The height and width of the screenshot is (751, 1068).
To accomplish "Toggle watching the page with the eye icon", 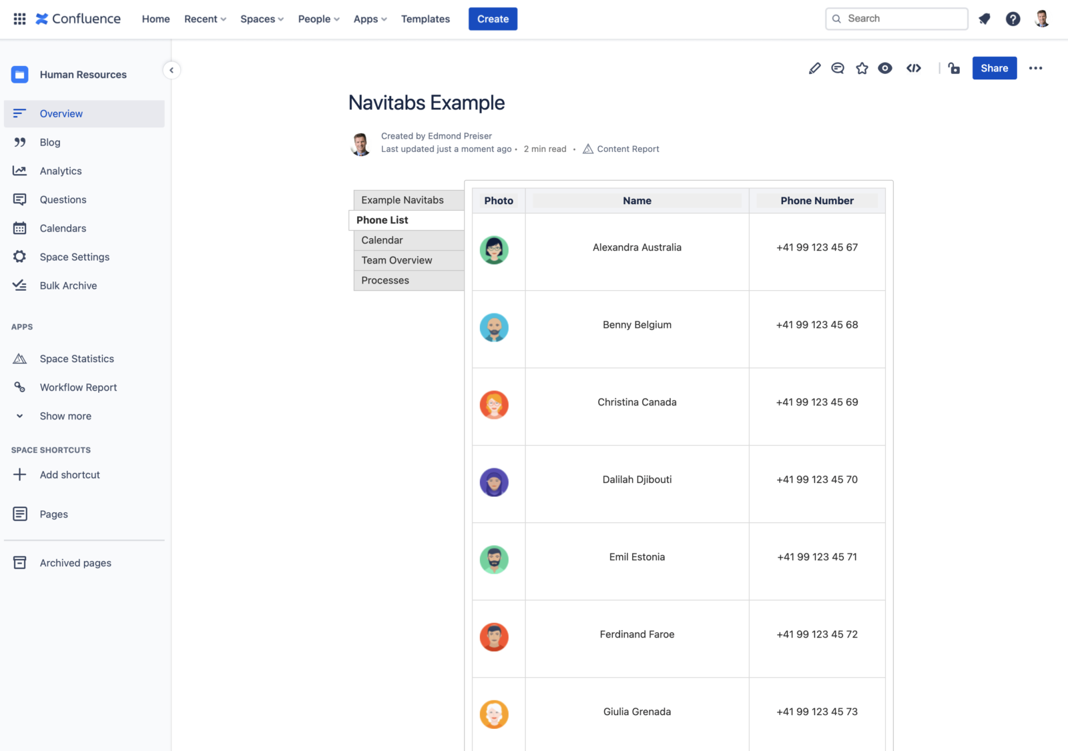I will click(x=885, y=68).
